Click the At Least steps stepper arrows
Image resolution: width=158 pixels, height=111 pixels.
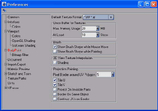tap(98, 35)
